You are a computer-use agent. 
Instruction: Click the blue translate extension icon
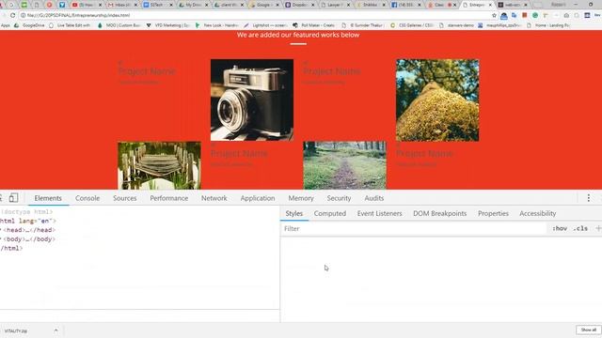point(515,15)
